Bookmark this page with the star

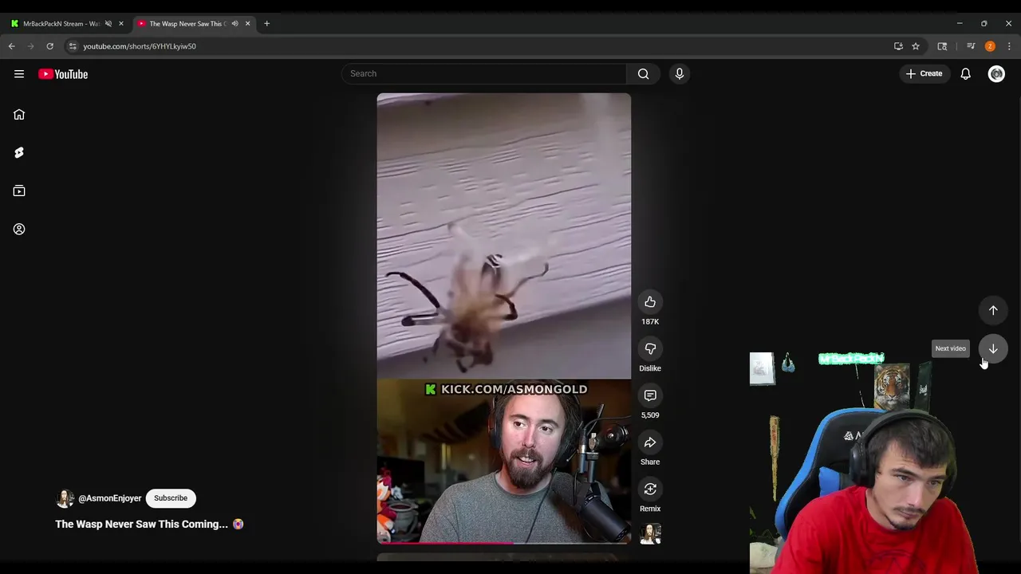(916, 46)
